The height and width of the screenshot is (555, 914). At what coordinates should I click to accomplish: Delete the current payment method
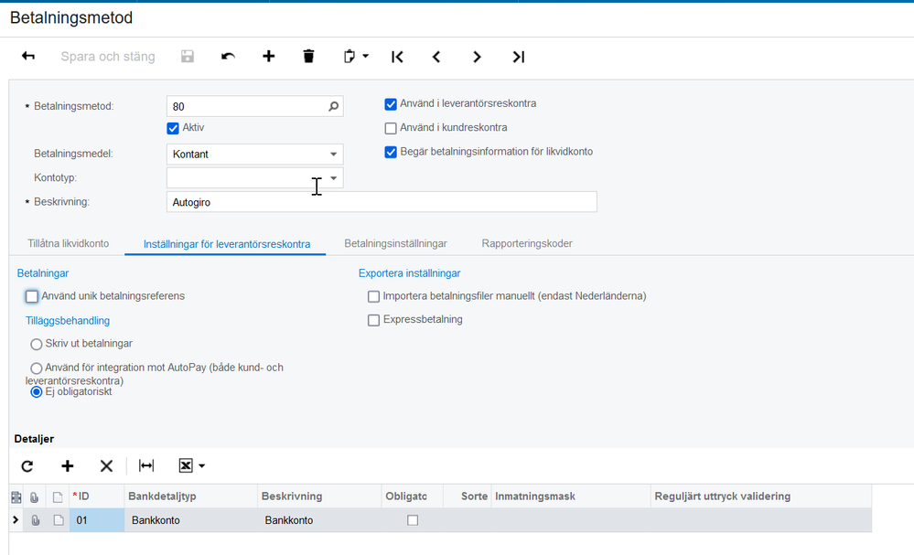[308, 57]
